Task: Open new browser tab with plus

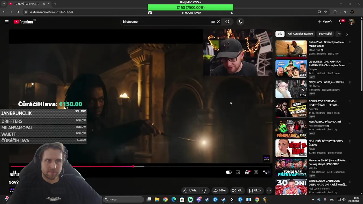Action: (x=55, y=4)
